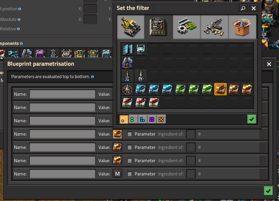This screenshot has width=279, height=201.
Task: Click the arithmetic combinator component icon
Action: point(93,53)
